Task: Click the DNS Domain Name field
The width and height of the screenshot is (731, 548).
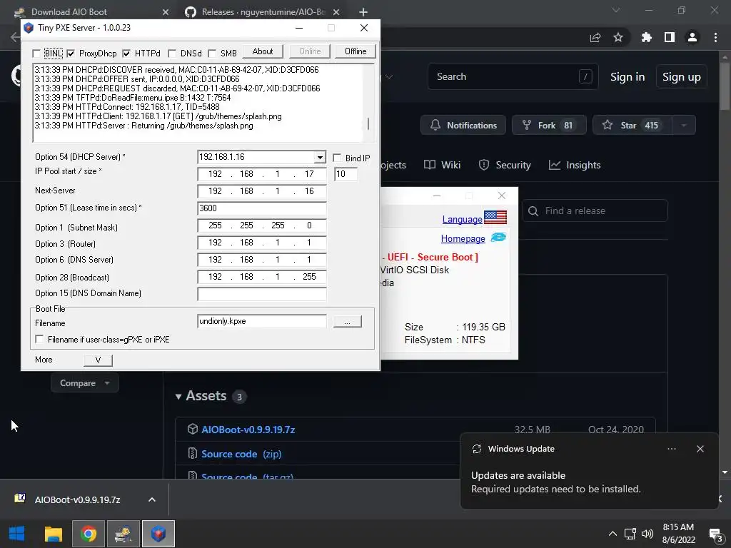Action: pyautogui.click(x=261, y=294)
